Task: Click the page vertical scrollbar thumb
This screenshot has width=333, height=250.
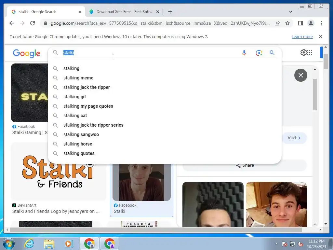Action: coord(326,62)
